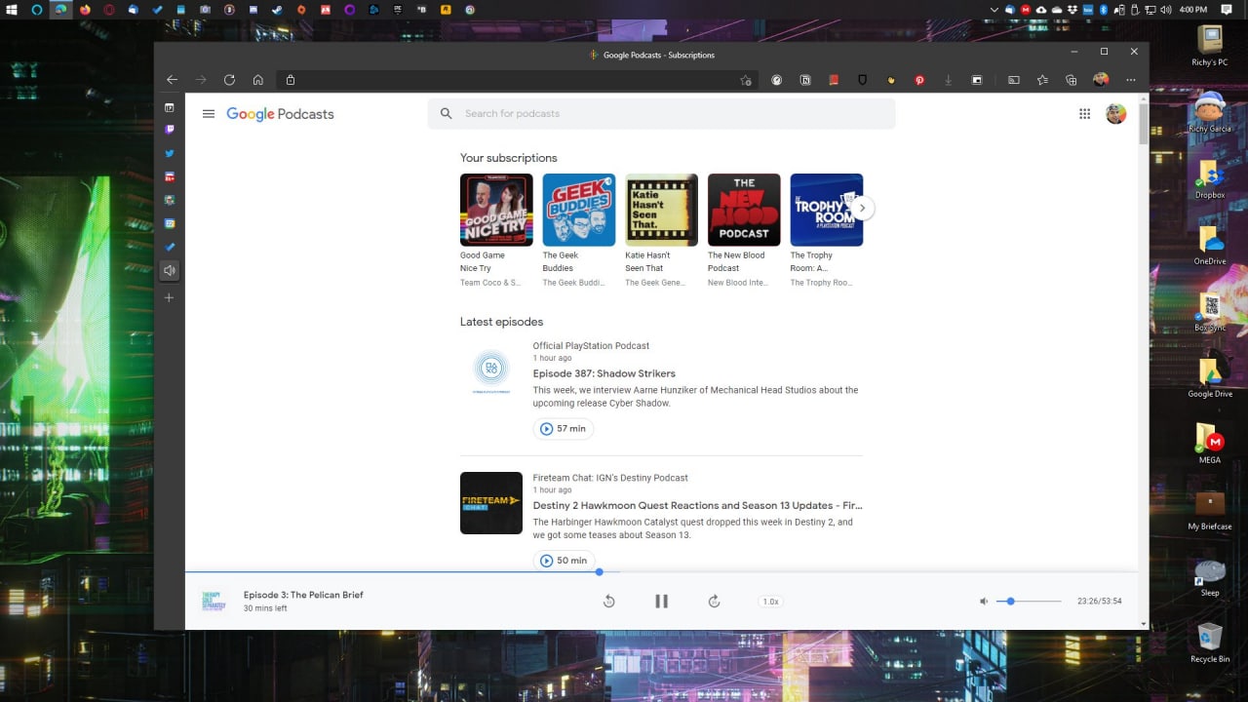Skip forward thirty seconds
The height and width of the screenshot is (702, 1248).
pos(714,602)
